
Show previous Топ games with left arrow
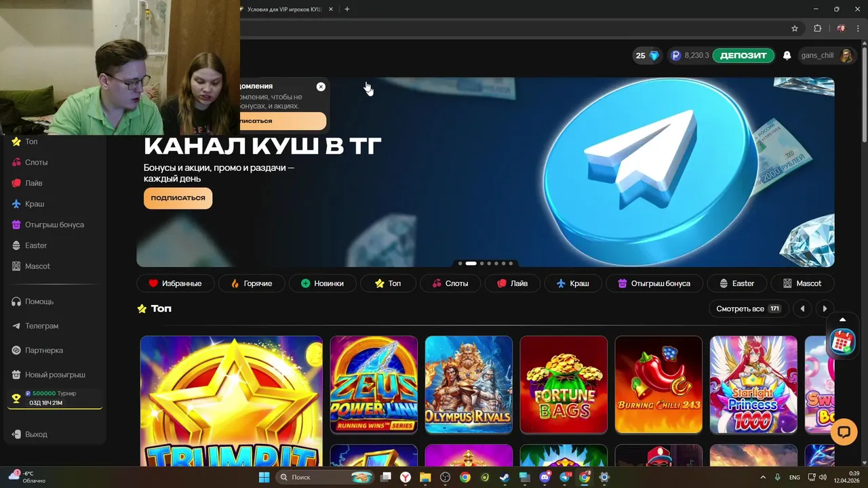[802, 308]
